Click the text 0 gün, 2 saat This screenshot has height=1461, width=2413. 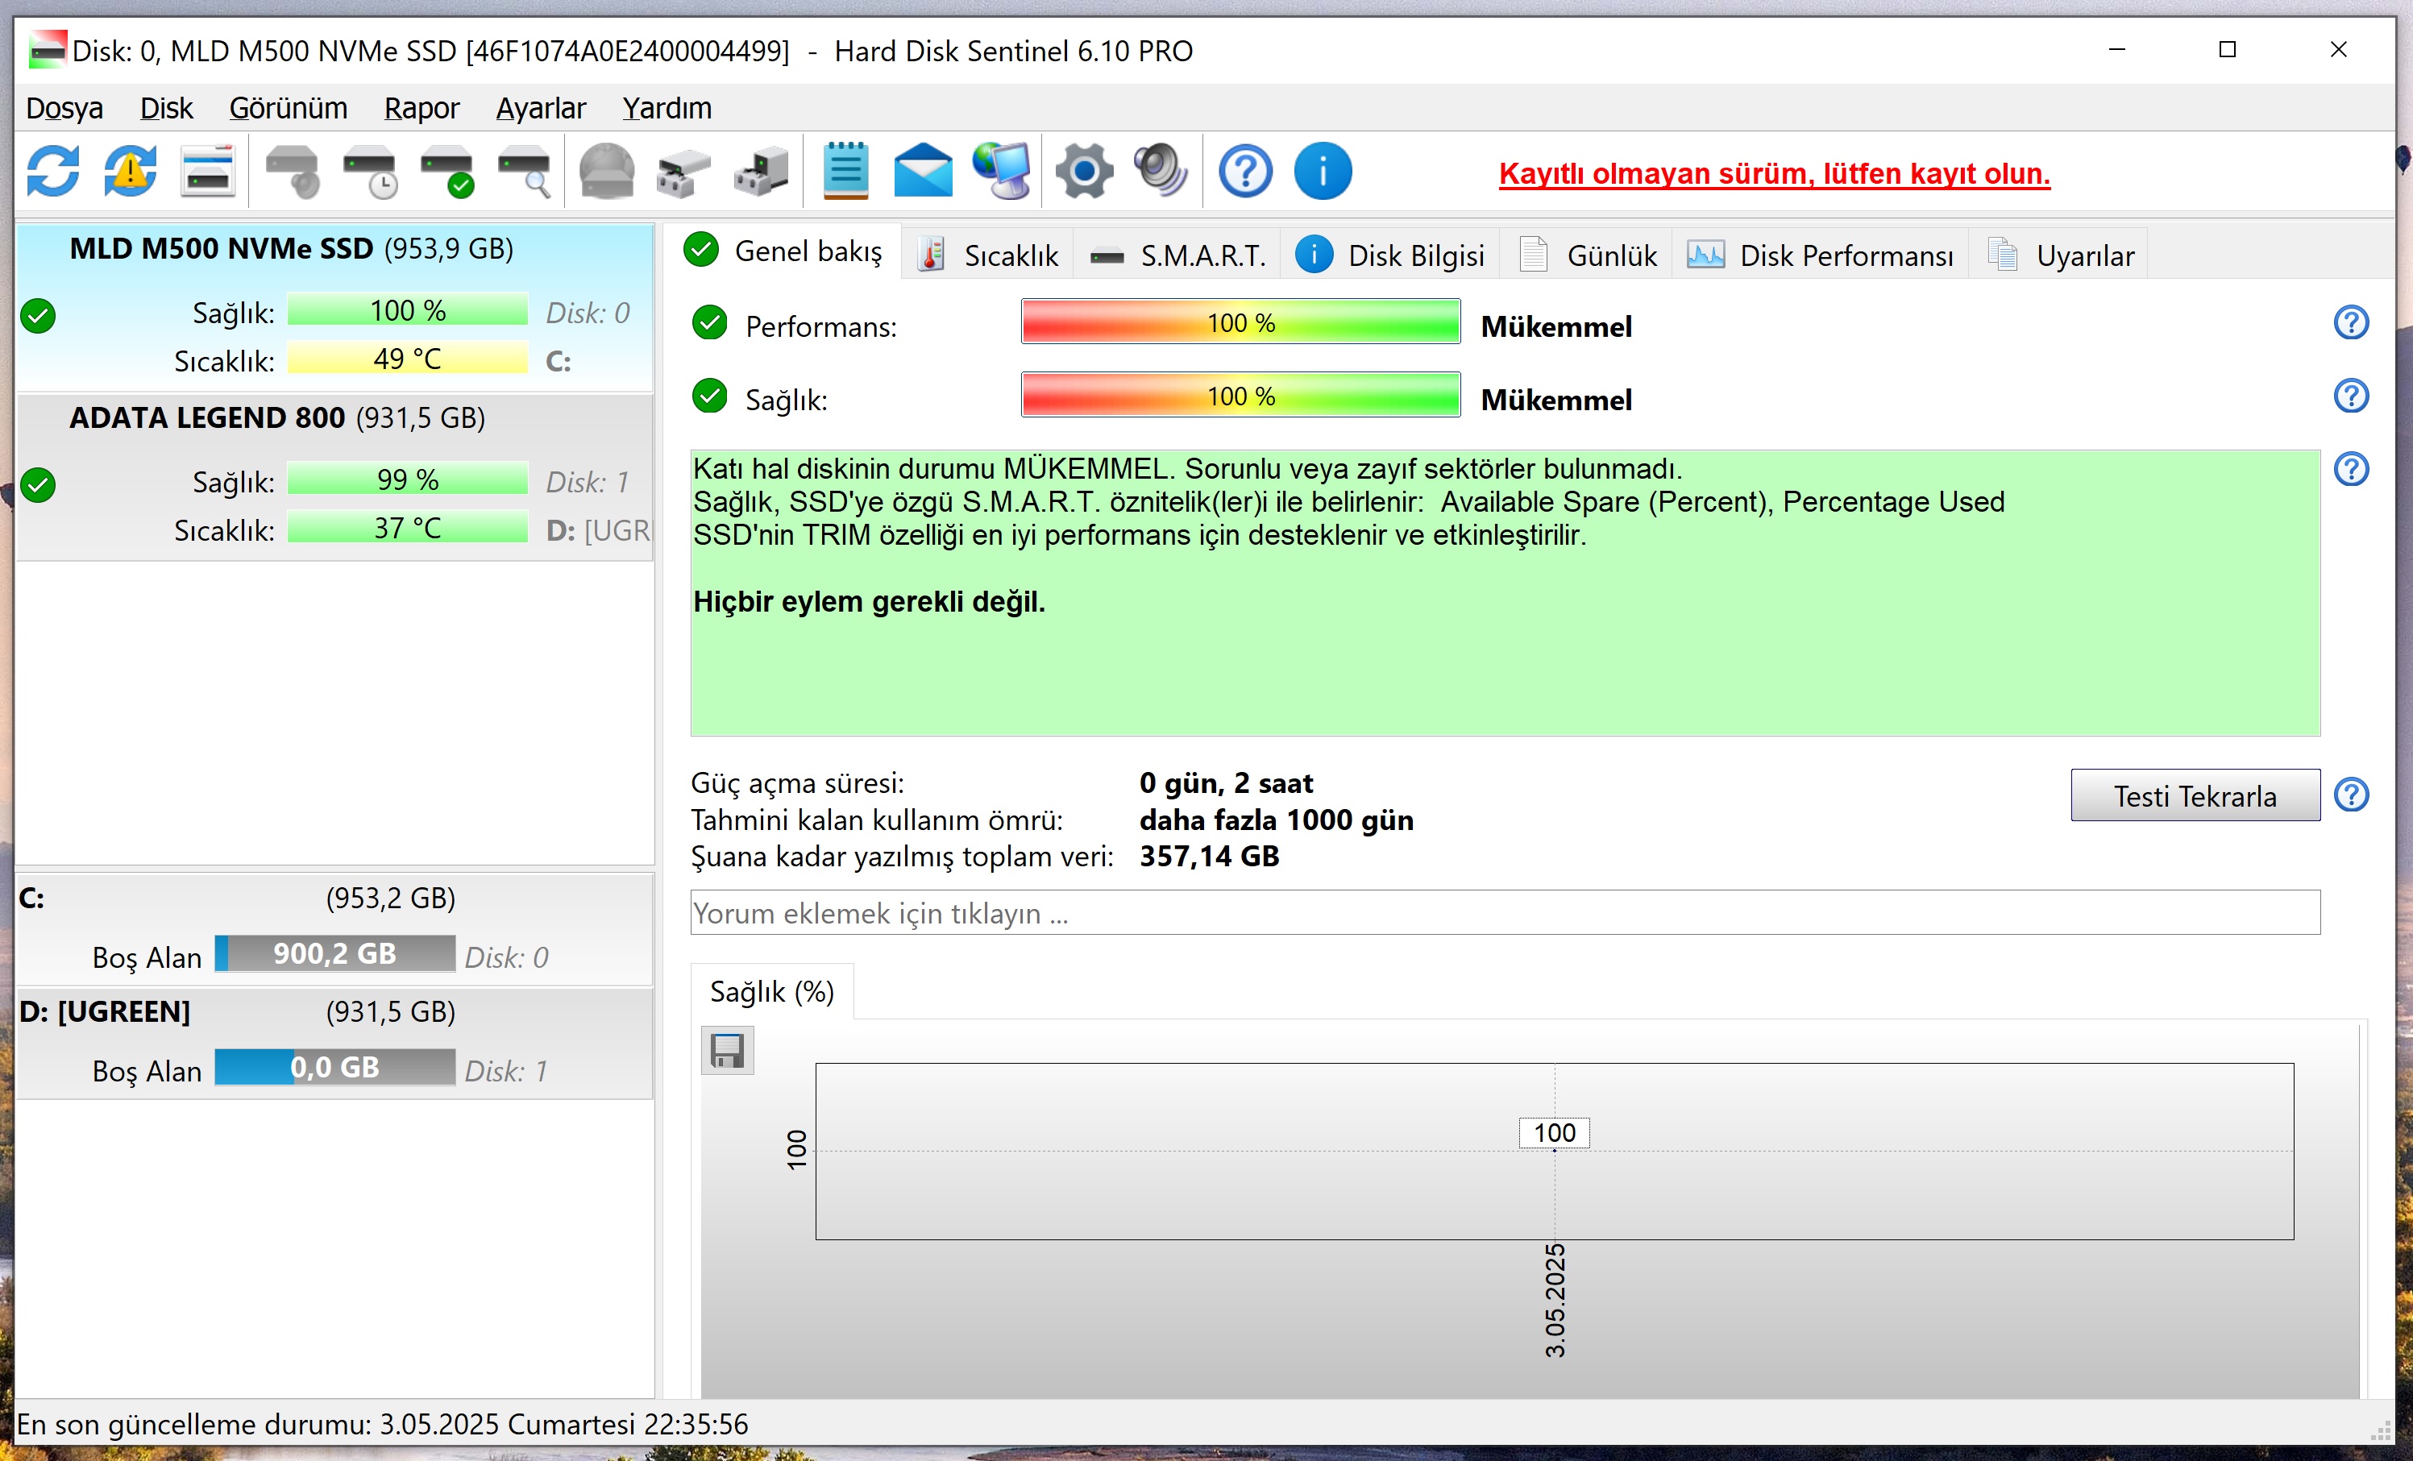click(x=1225, y=782)
